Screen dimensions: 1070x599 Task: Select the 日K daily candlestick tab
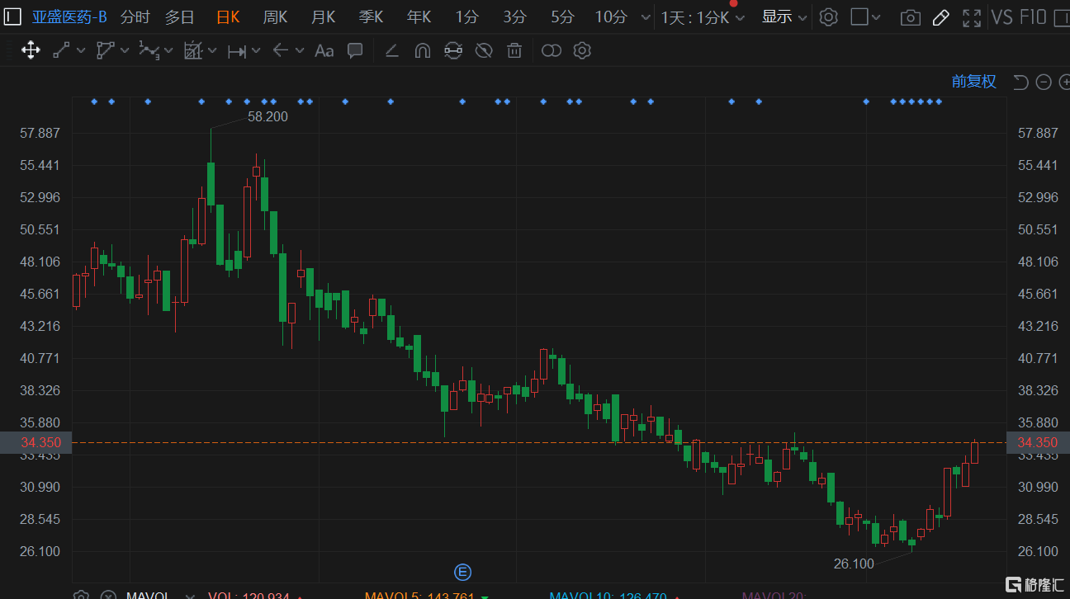228,17
